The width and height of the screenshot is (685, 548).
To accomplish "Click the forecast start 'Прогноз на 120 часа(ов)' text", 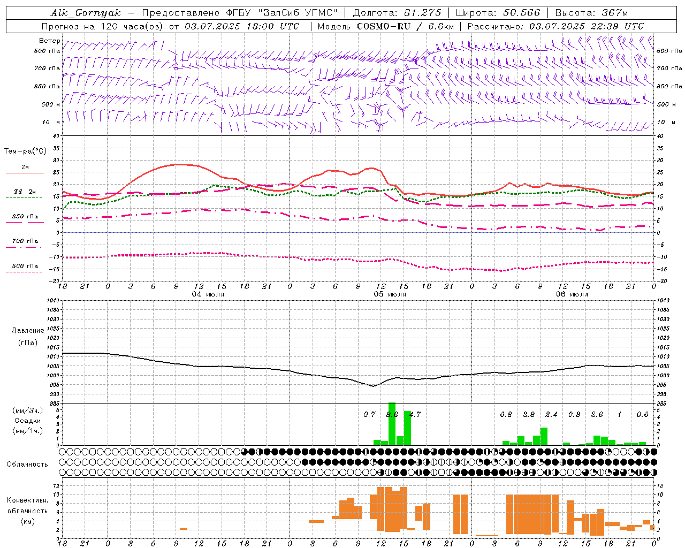I will (x=103, y=26).
